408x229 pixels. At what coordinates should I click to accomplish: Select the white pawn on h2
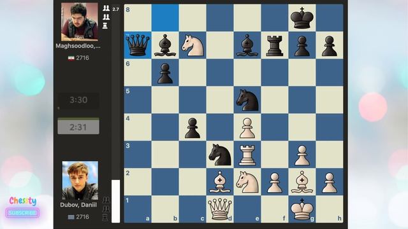pyautogui.click(x=329, y=183)
